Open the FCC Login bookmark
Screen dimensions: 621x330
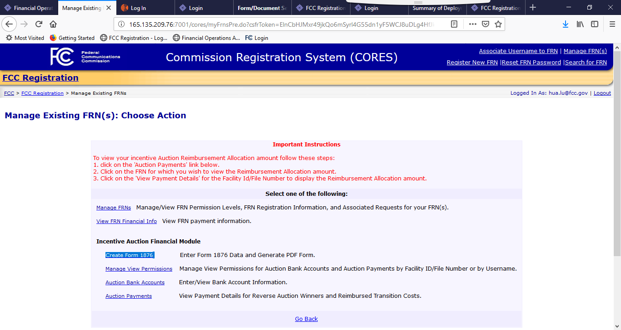pyautogui.click(x=257, y=38)
